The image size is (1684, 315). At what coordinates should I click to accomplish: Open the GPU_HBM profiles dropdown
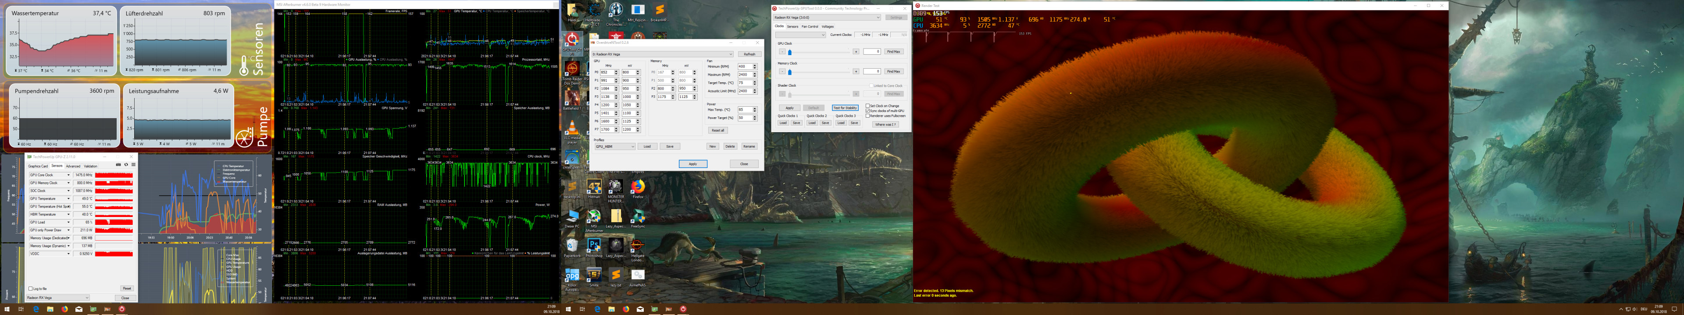coord(614,146)
